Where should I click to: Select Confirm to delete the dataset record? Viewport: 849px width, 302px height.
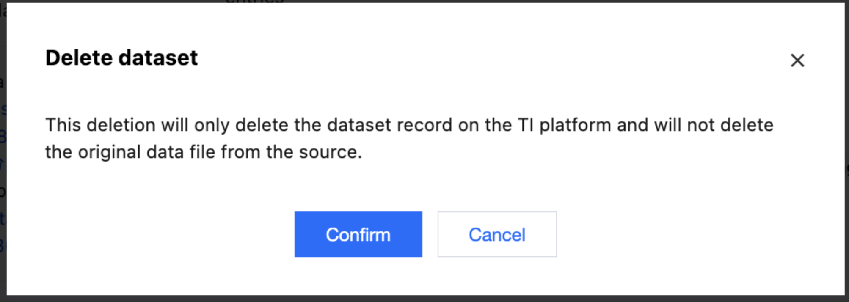(x=358, y=234)
